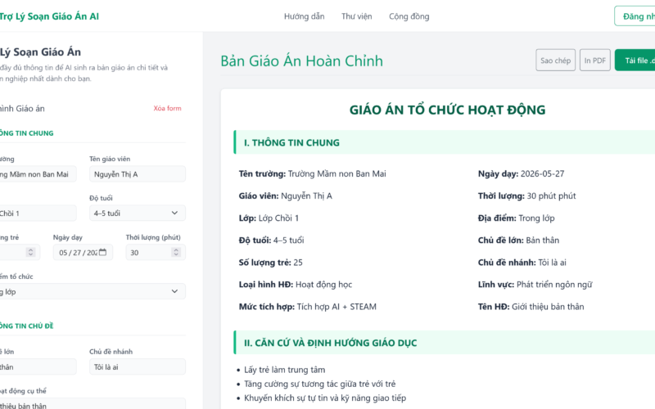Open the Hướng dẫn menu item
The height and width of the screenshot is (409, 655).
point(304,16)
